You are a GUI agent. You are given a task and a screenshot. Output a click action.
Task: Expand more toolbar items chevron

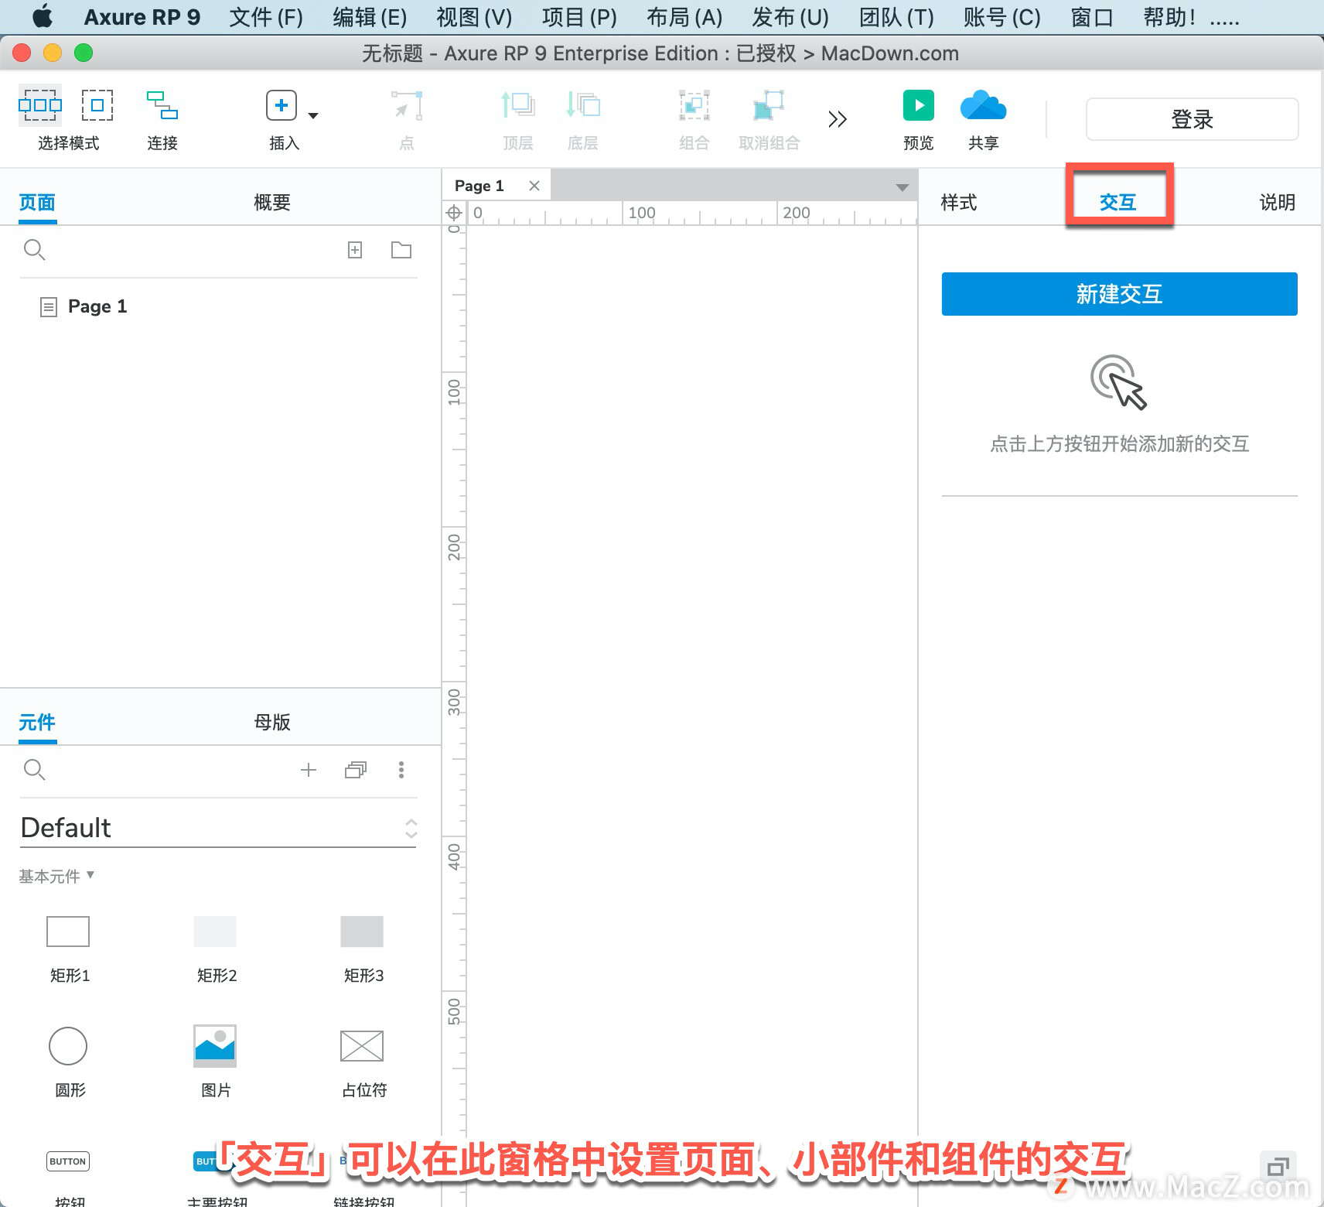pyautogui.click(x=838, y=119)
